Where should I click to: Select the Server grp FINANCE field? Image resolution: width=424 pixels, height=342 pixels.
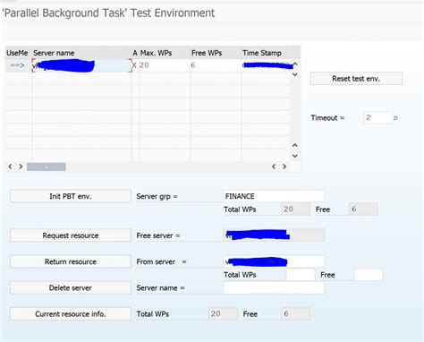coord(274,196)
